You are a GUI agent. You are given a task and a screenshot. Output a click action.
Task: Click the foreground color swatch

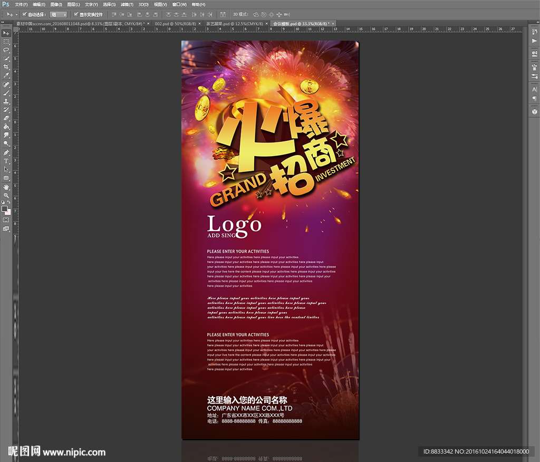click(4, 209)
